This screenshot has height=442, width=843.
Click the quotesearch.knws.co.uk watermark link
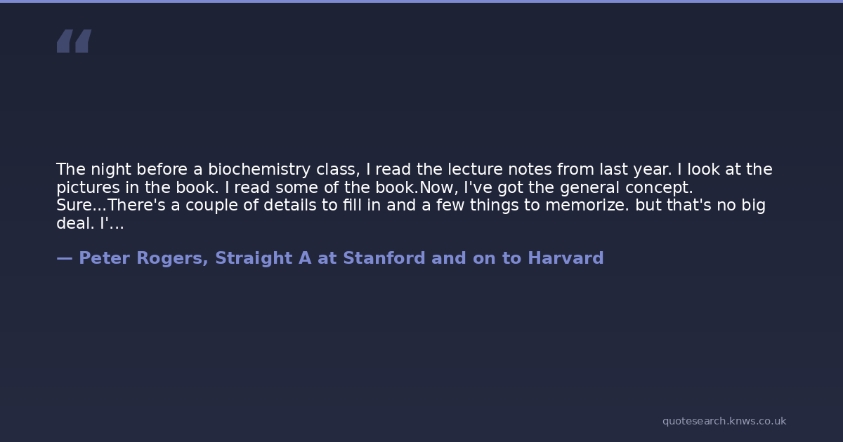724,421
